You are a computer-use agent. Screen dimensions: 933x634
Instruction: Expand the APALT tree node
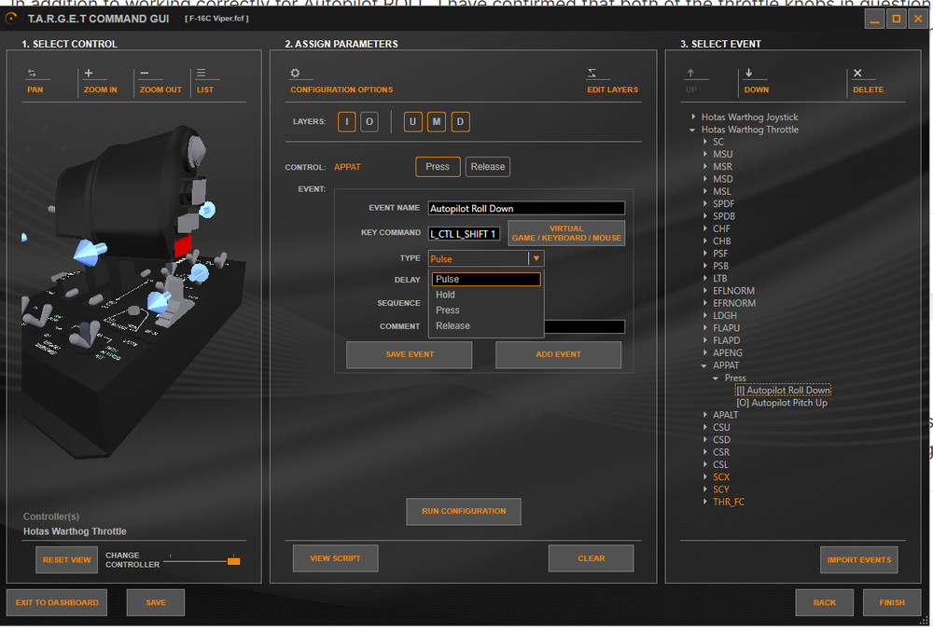coord(705,415)
